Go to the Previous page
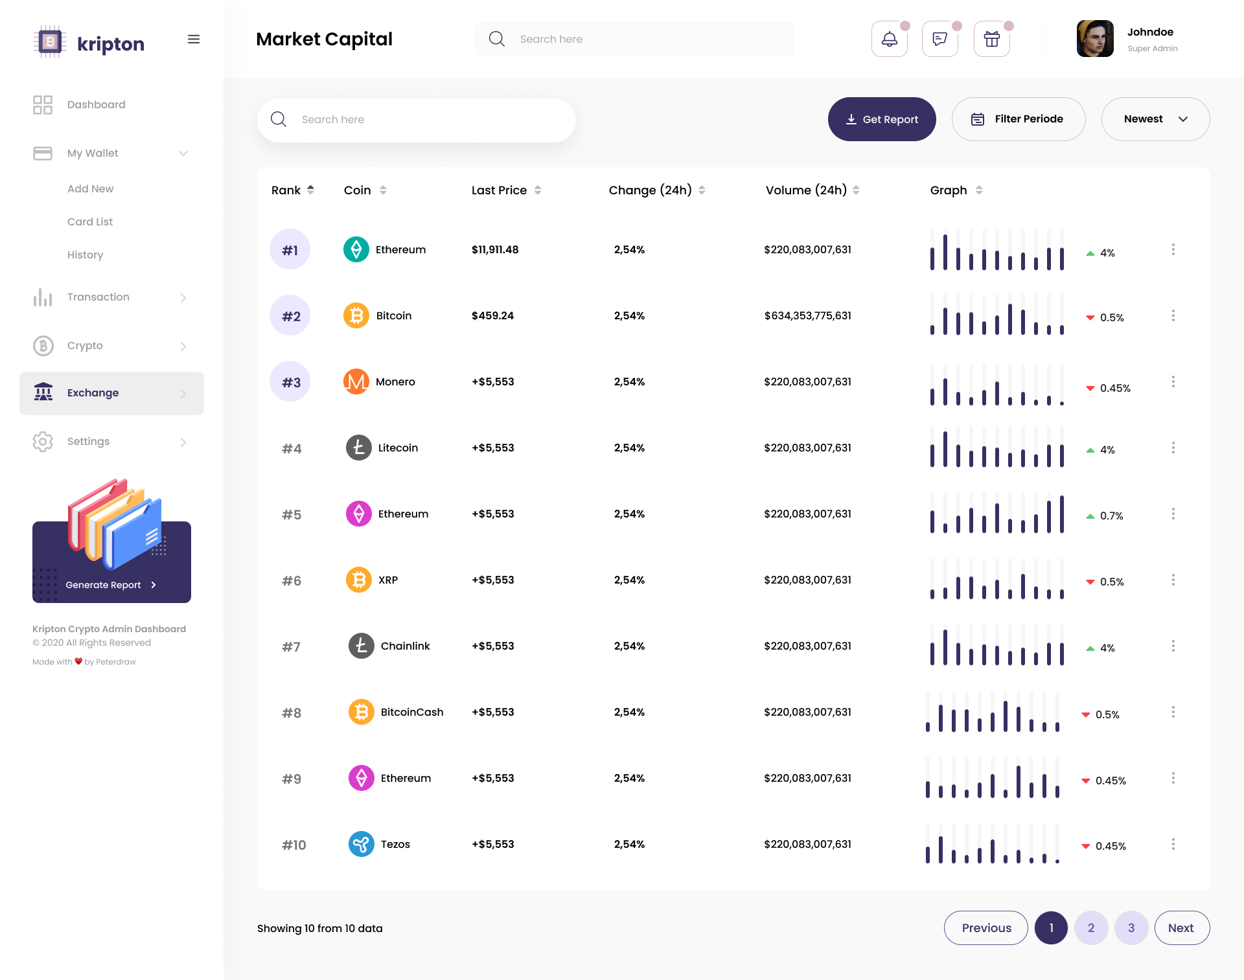Screen dimensions: 1244x980 986,928
